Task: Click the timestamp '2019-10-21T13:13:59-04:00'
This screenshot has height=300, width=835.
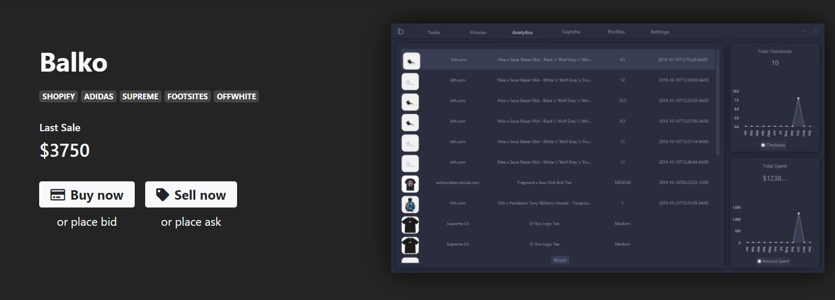Action: tap(684, 203)
